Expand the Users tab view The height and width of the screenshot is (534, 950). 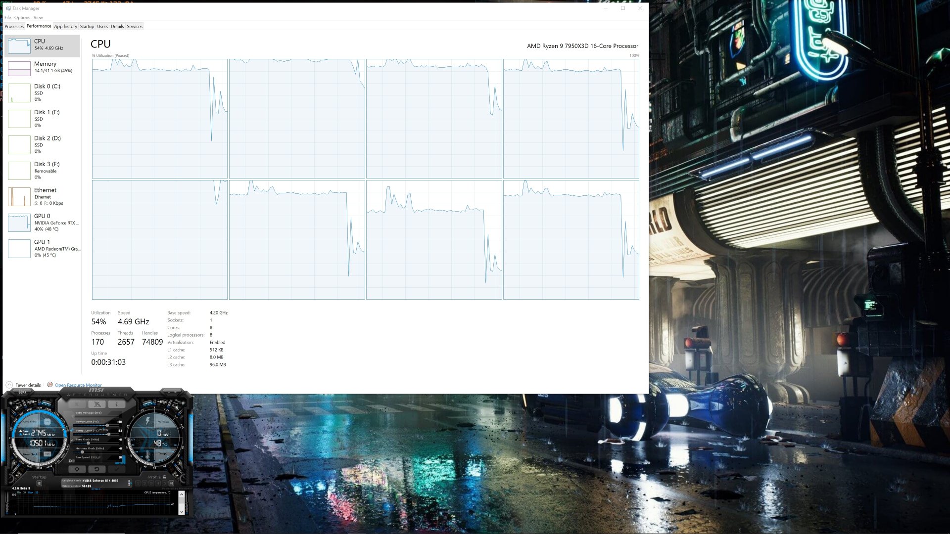[102, 26]
